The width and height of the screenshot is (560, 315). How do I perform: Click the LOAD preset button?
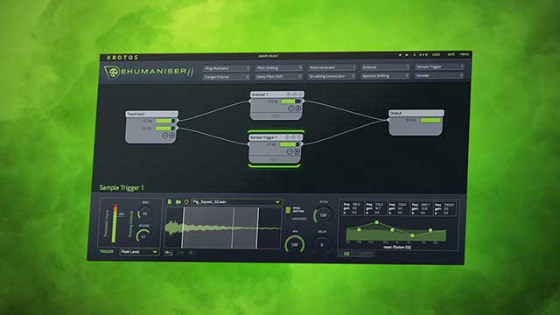coord(436,54)
